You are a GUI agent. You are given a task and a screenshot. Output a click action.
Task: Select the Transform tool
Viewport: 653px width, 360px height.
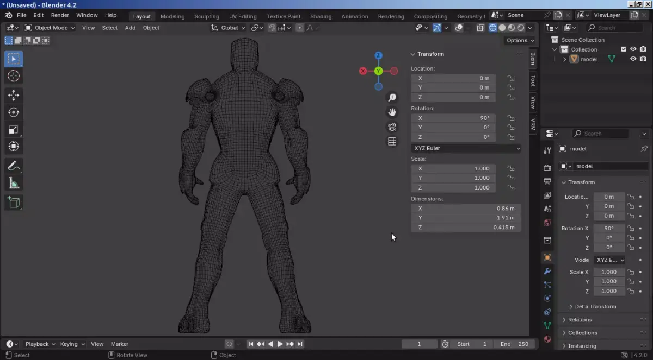coord(14,146)
